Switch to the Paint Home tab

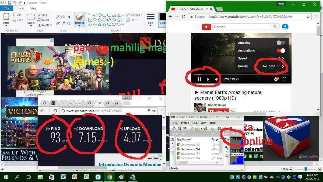(x=20, y=8)
